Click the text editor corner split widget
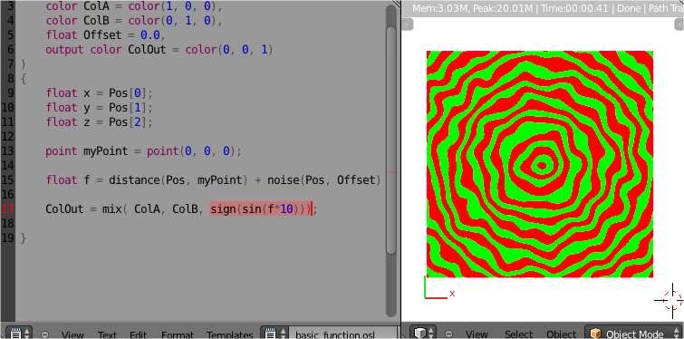This screenshot has height=339, width=684. point(396,4)
